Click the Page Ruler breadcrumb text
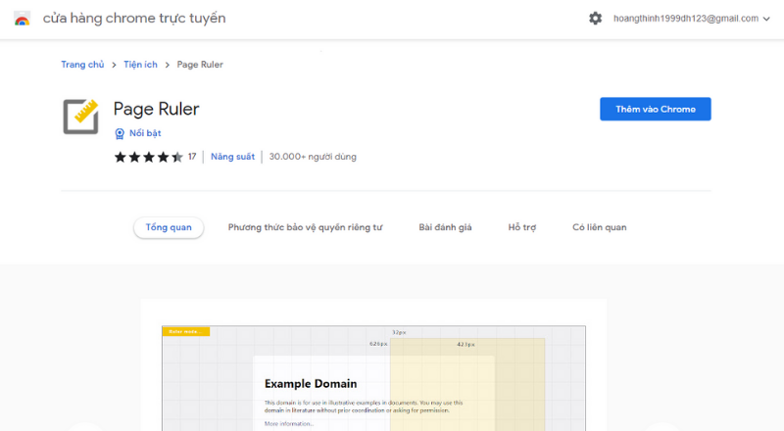 200,65
